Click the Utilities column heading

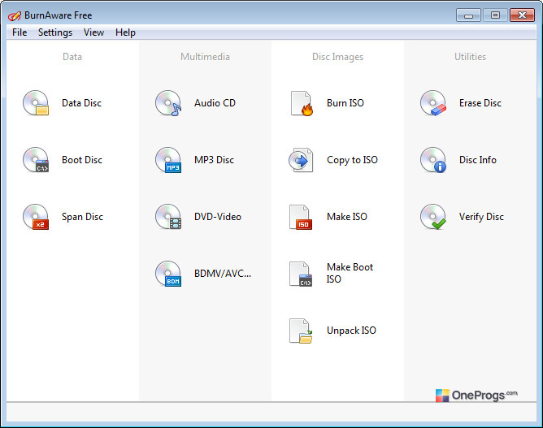tap(471, 57)
